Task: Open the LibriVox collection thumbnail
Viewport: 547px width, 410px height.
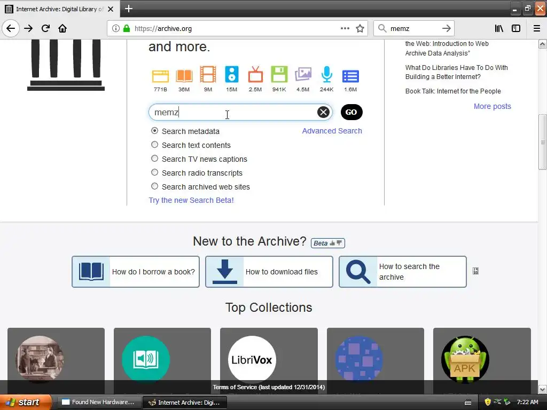Action: click(252, 360)
